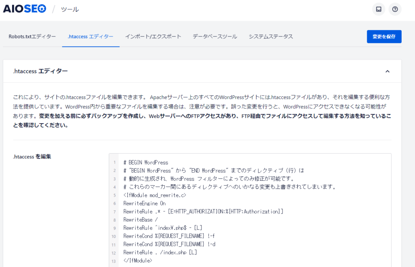Click the '<IfModule mod_rewrite.c>' line in editor

155,195
